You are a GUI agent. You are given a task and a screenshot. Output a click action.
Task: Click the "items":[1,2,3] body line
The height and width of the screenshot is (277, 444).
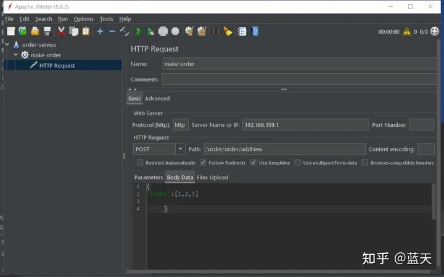(x=172, y=194)
